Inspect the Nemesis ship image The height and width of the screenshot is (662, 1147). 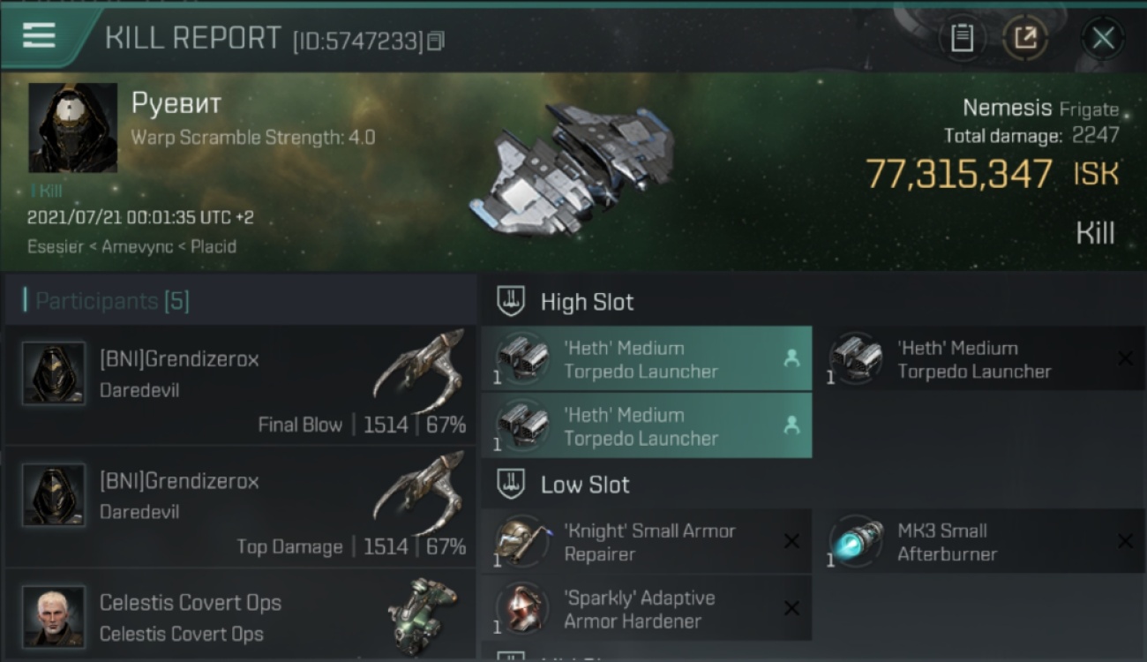(x=572, y=168)
